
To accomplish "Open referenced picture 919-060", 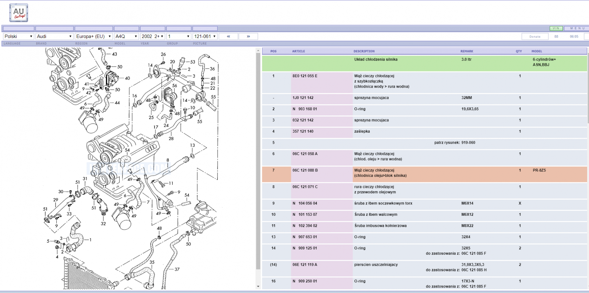I will 468,143.
